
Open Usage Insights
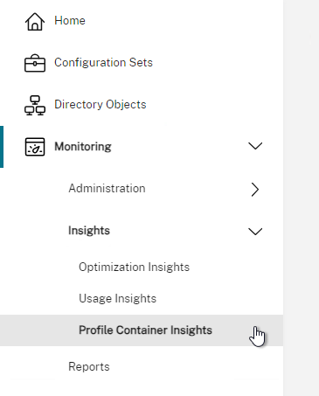click(x=117, y=298)
